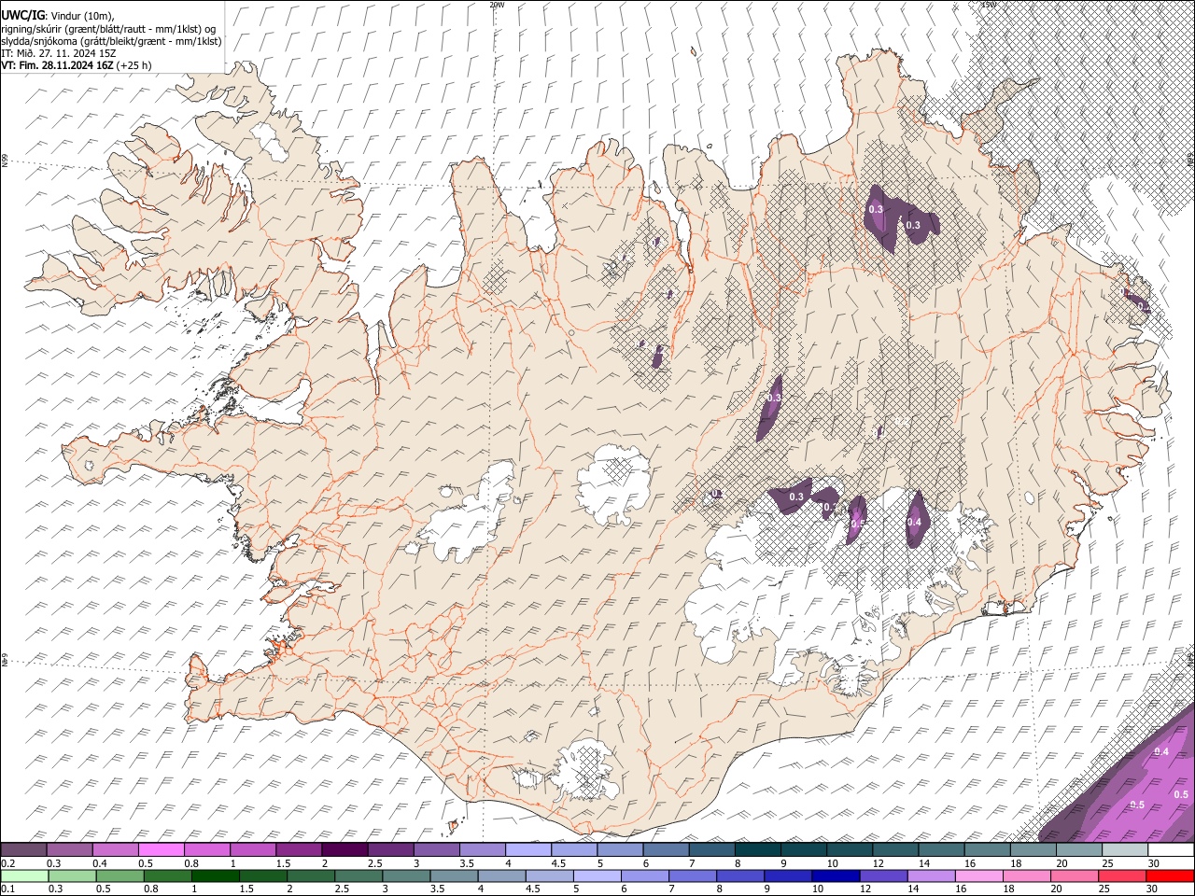Click the 0.2–0.3 swatch in snow legend

[23, 849]
